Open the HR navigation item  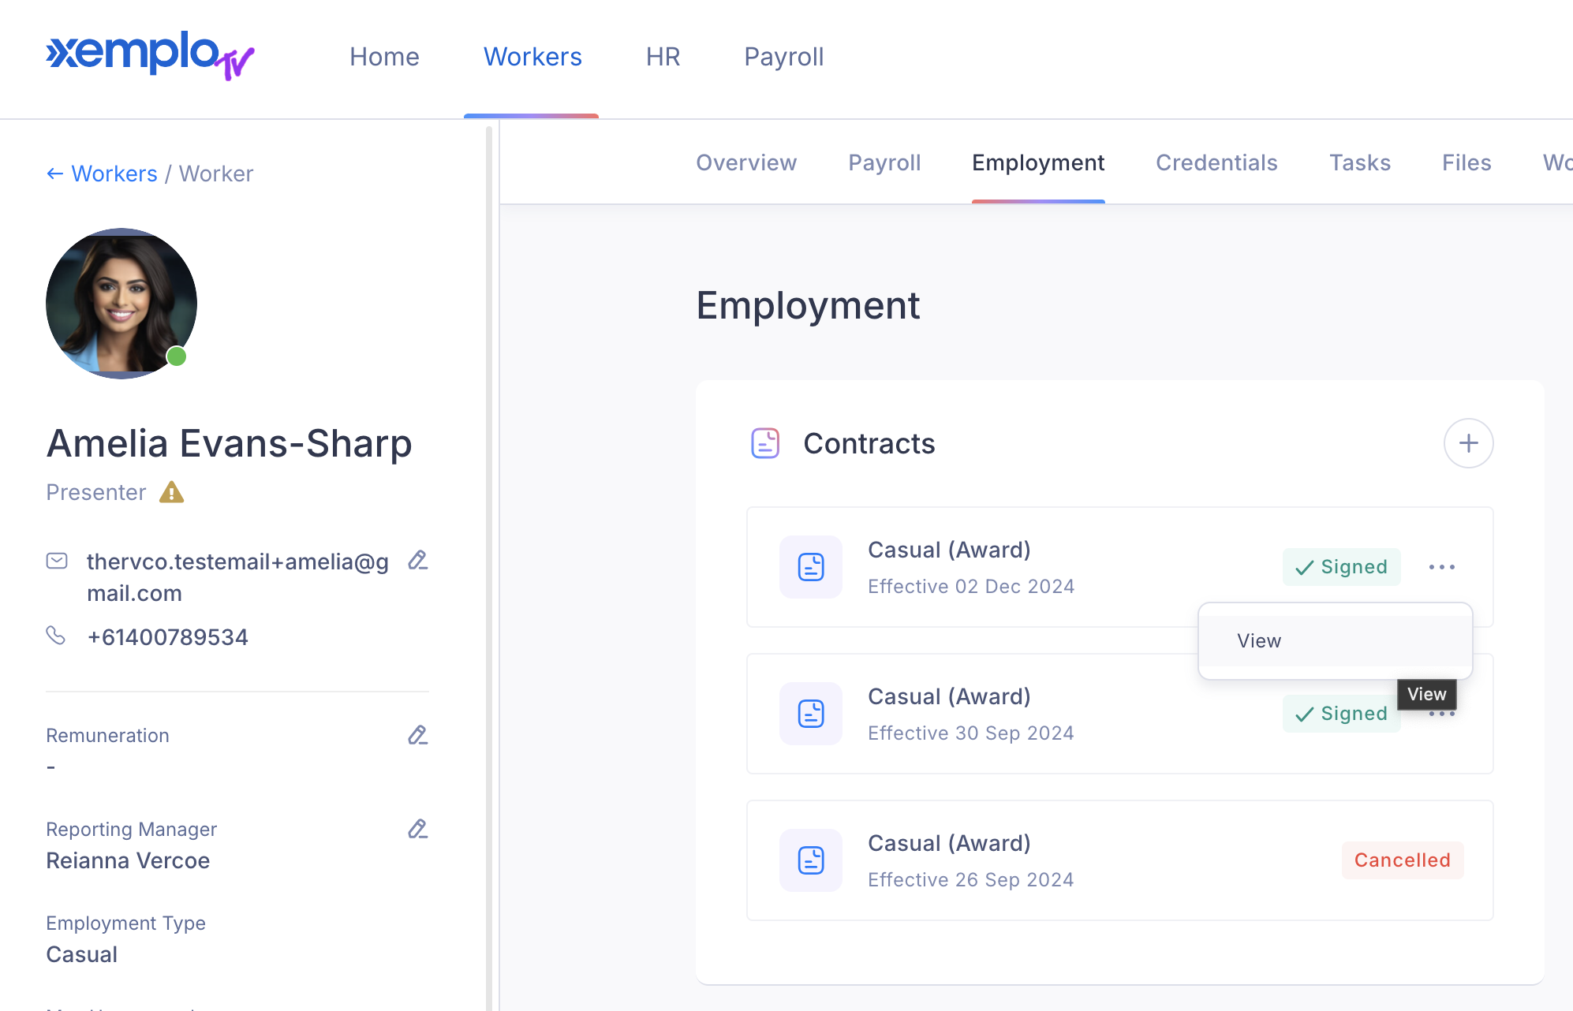pos(663,57)
